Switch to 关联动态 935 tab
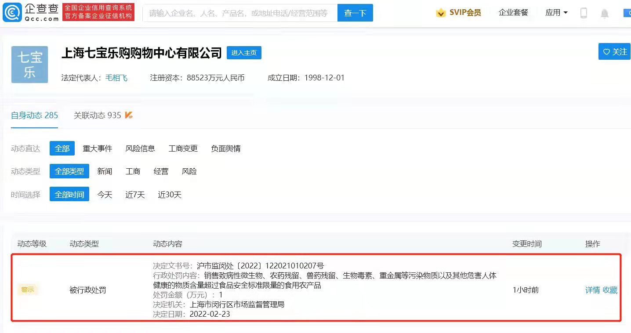 (97, 115)
